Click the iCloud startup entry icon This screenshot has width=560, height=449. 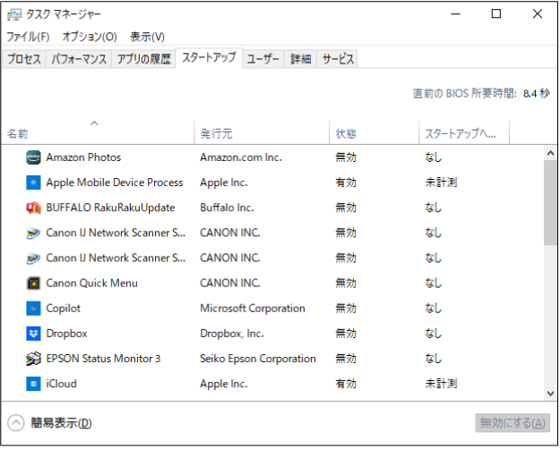click(x=33, y=384)
